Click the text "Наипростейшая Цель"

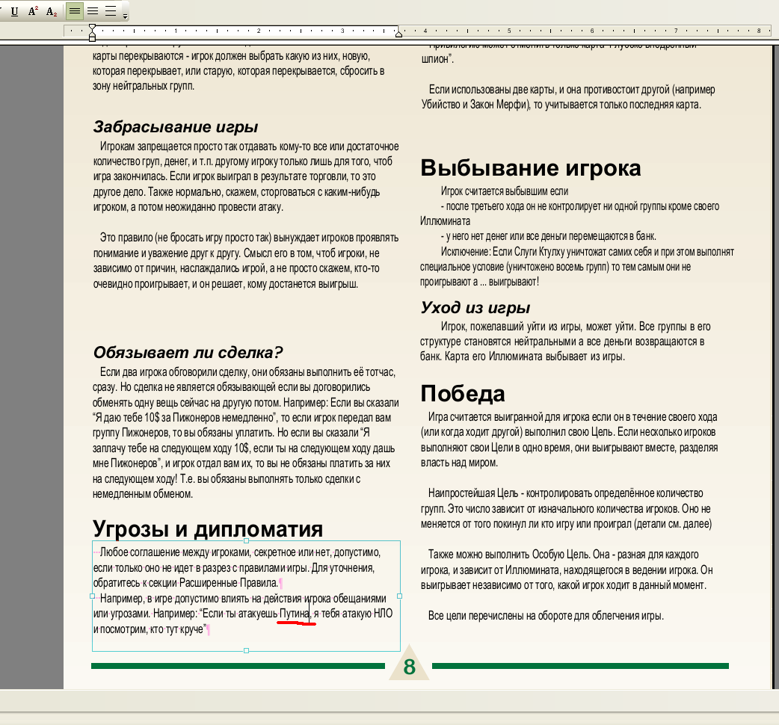473,493
